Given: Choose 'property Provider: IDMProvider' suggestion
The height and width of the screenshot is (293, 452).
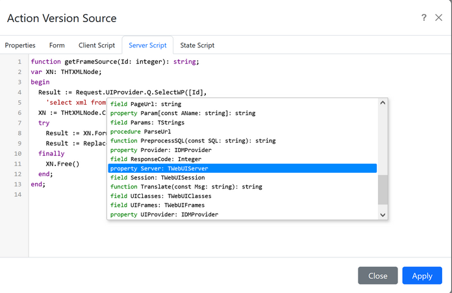Looking at the screenshot, I should (242, 150).
